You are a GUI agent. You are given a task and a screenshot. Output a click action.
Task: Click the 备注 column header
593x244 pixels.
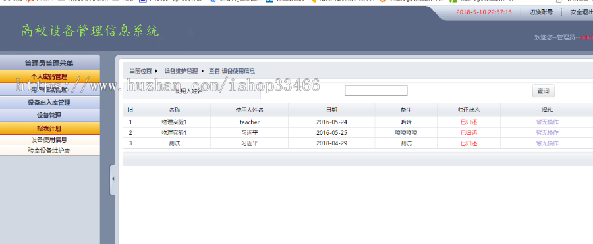406,110
